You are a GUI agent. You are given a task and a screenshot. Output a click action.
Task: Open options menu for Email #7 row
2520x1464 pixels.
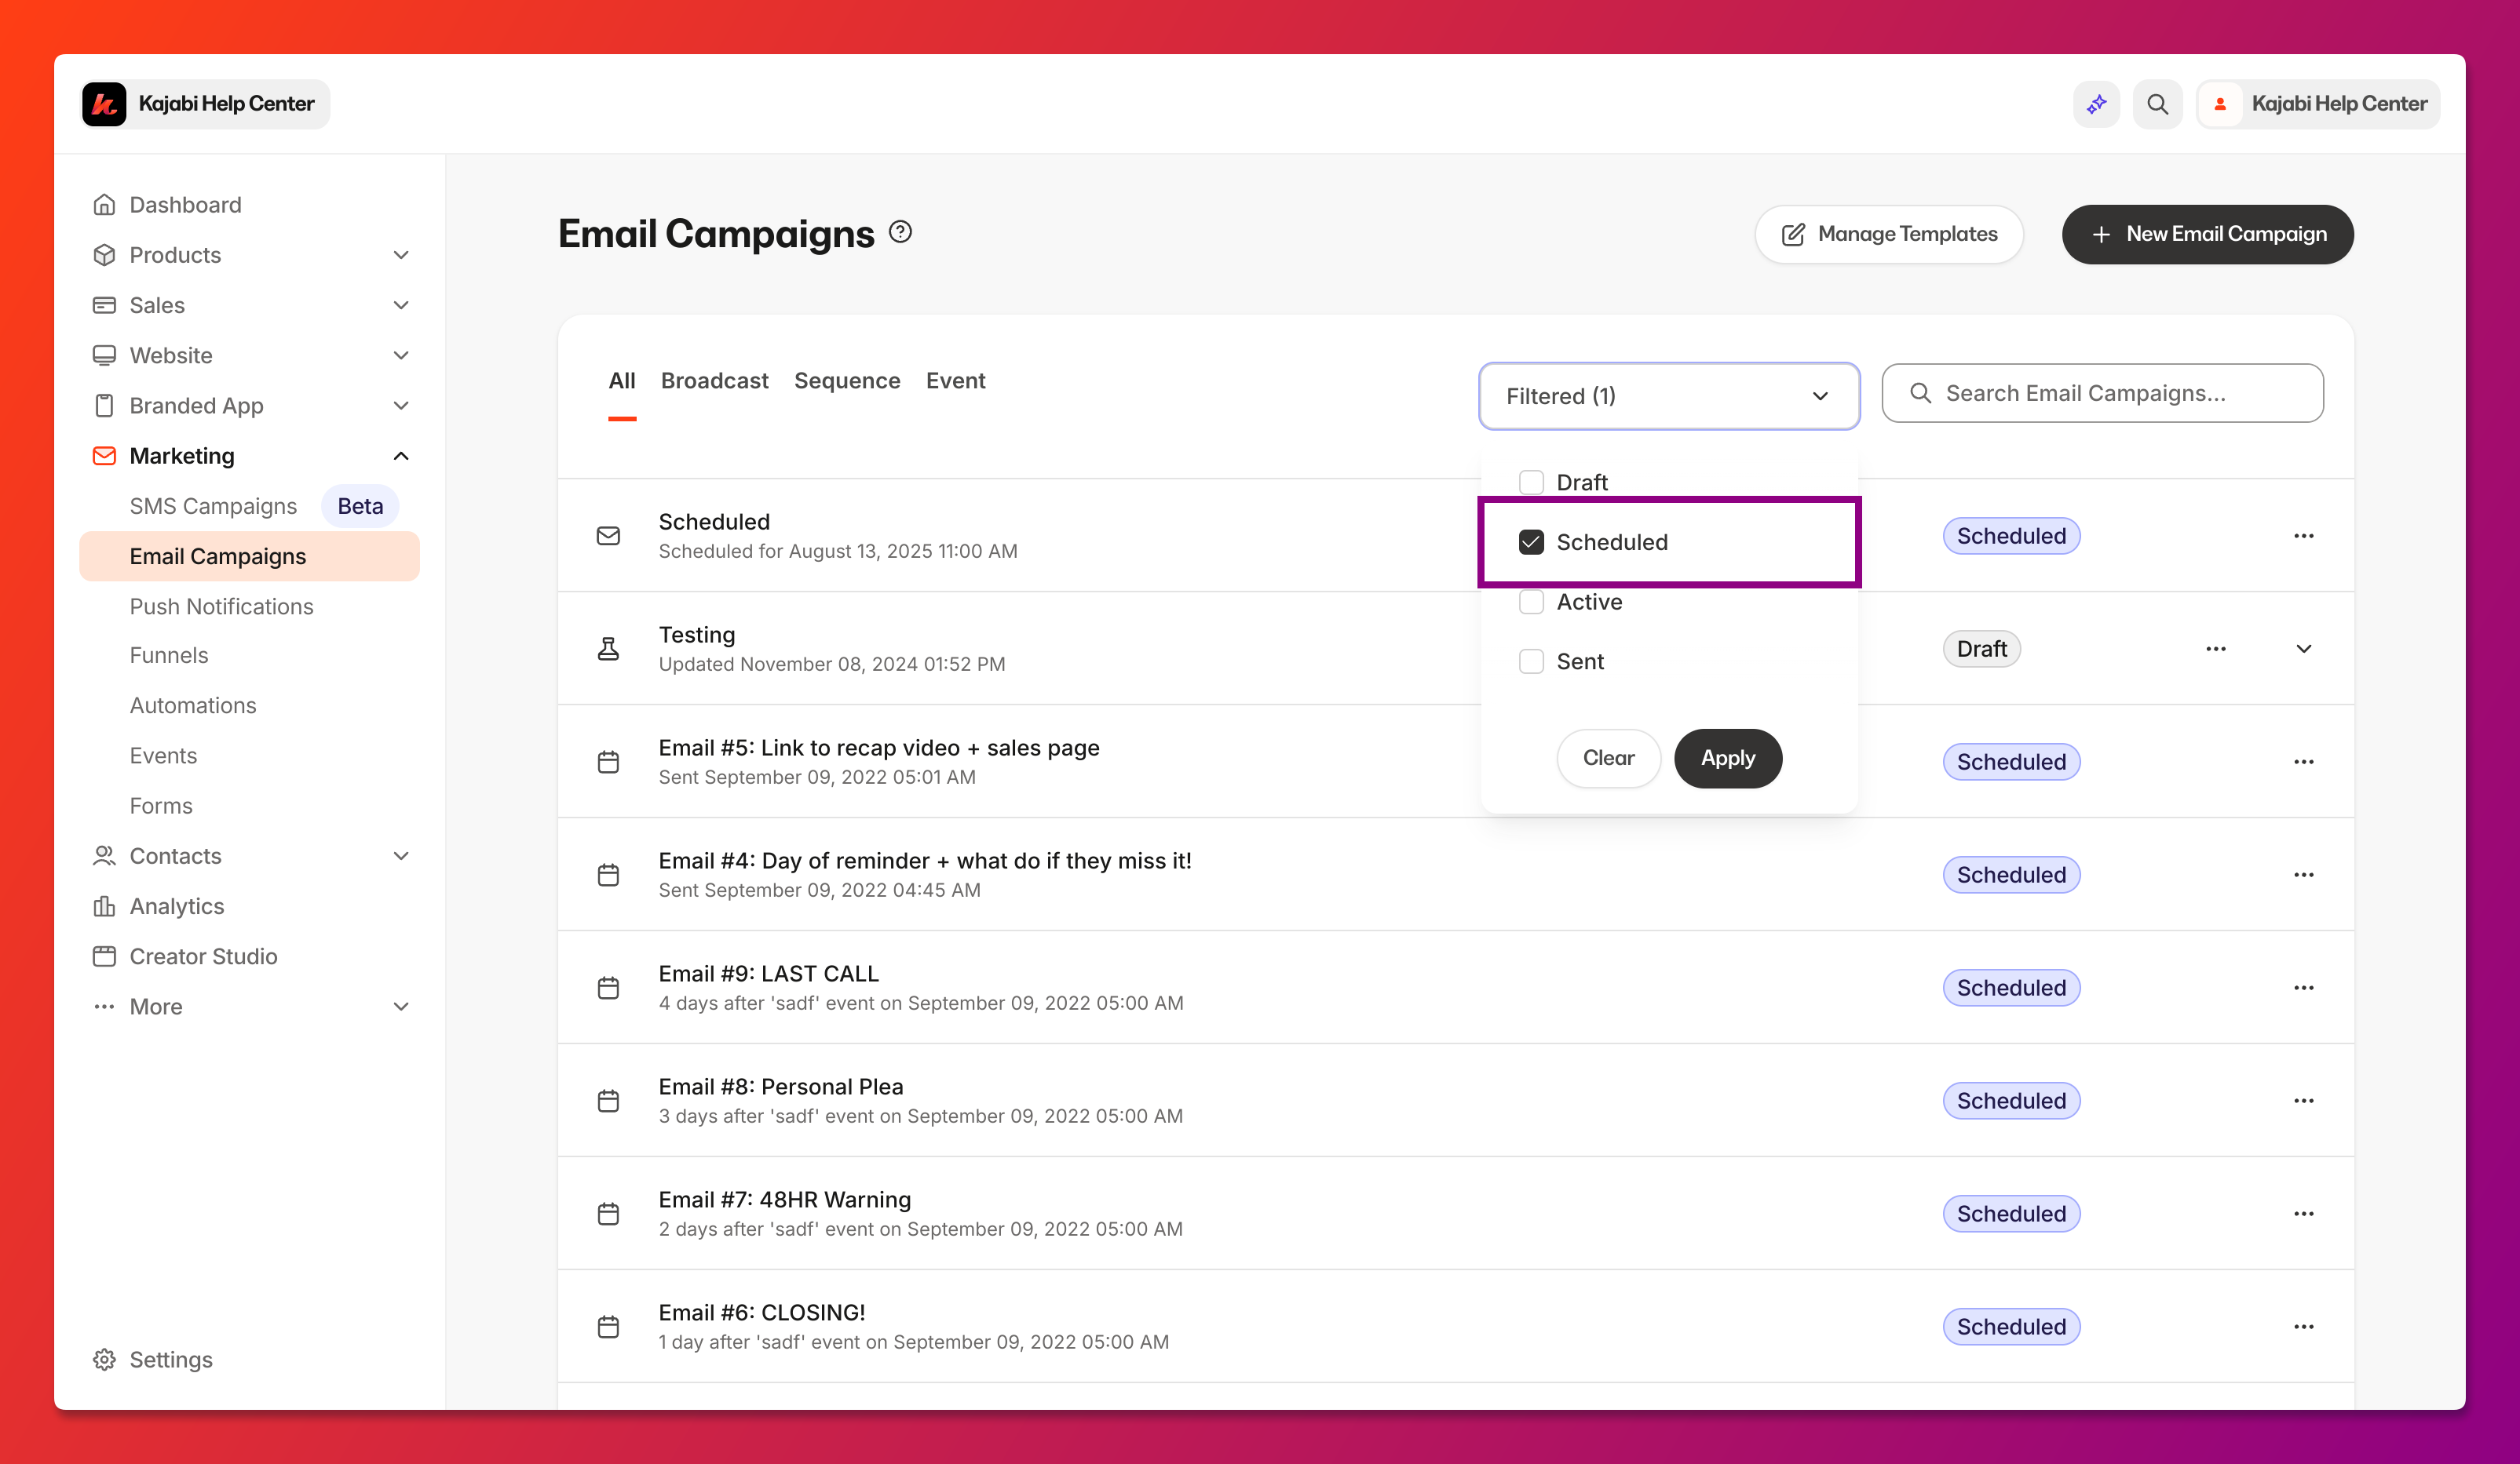pyautogui.click(x=2304, y=1213)
